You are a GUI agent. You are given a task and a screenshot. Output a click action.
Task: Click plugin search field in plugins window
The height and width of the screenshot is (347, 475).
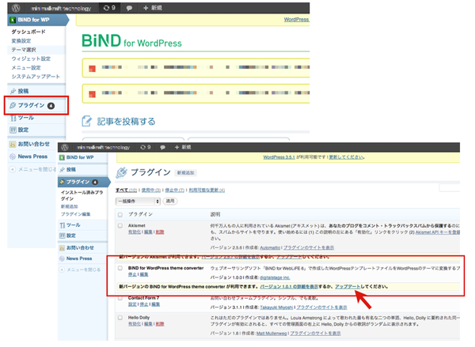pos(449,188)
